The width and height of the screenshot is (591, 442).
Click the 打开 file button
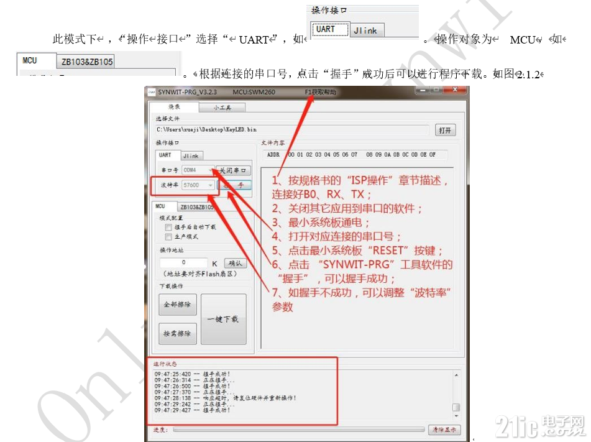445,131
